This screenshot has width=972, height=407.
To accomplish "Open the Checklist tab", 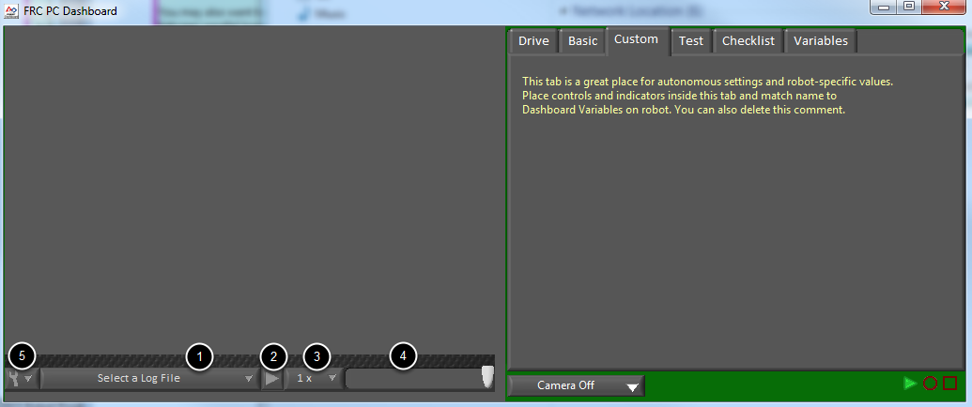I will 748,41.
